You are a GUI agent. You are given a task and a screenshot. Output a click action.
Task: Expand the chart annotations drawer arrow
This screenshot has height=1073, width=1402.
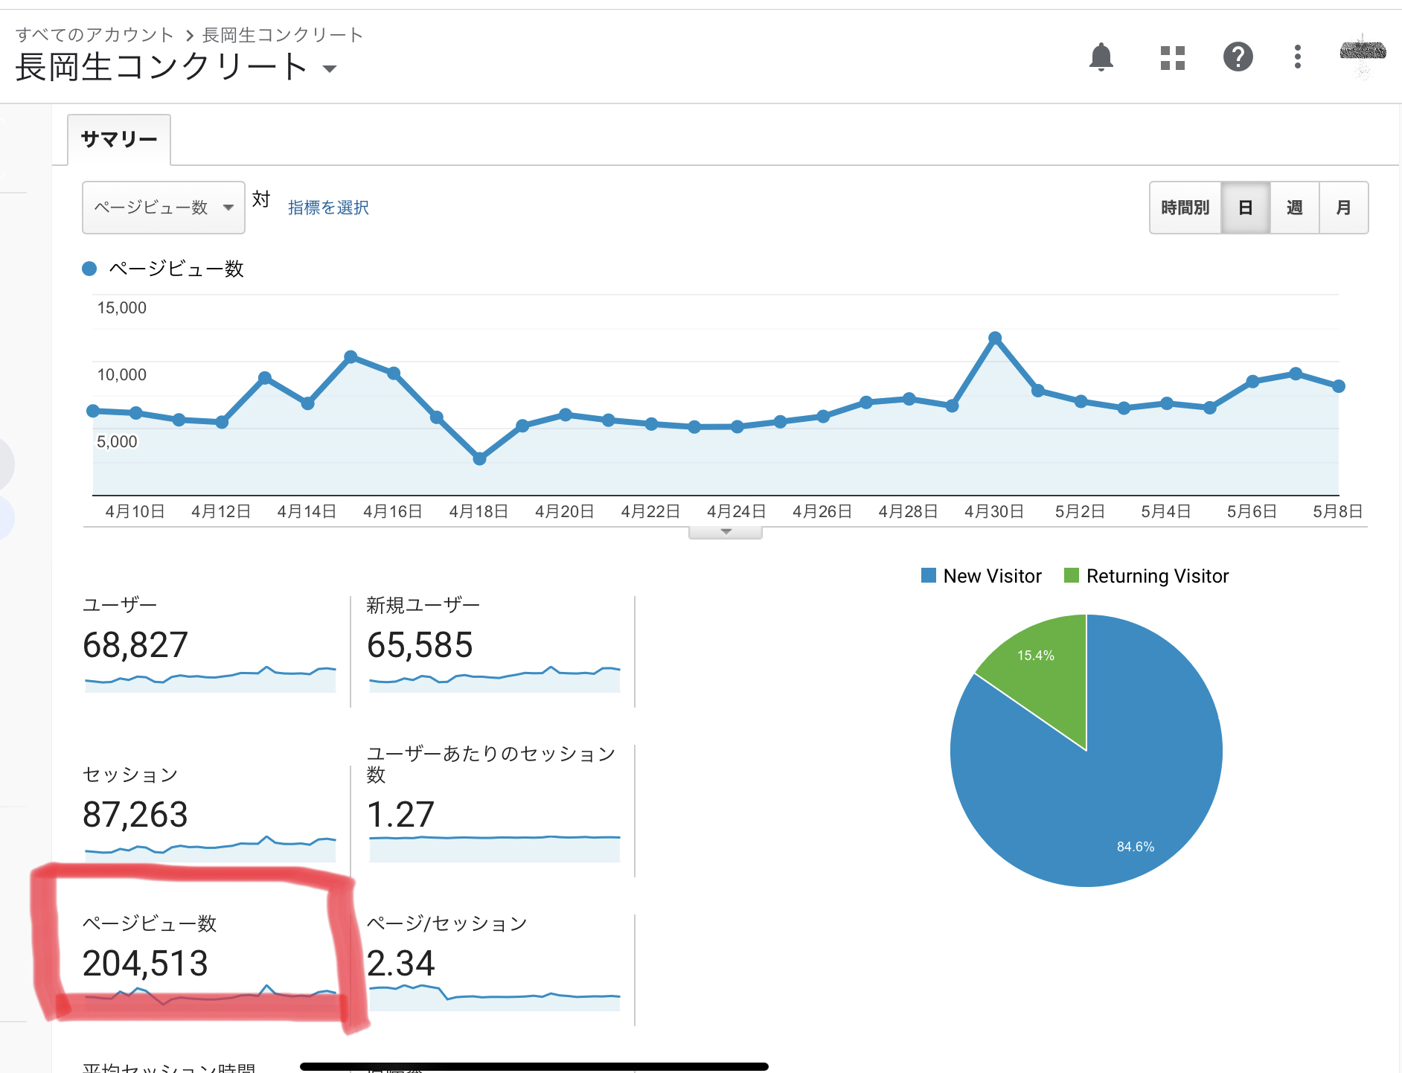726,532
